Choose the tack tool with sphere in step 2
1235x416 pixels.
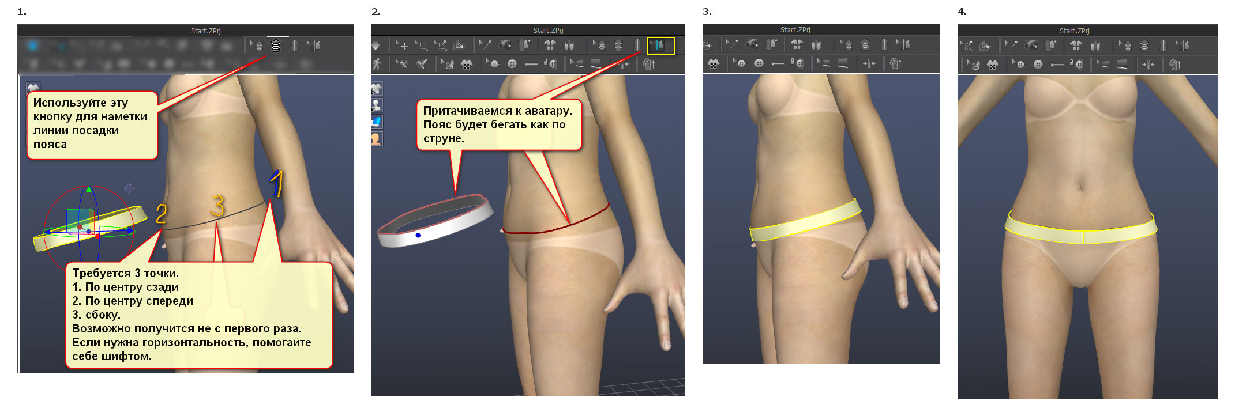(x=505, y=45)
